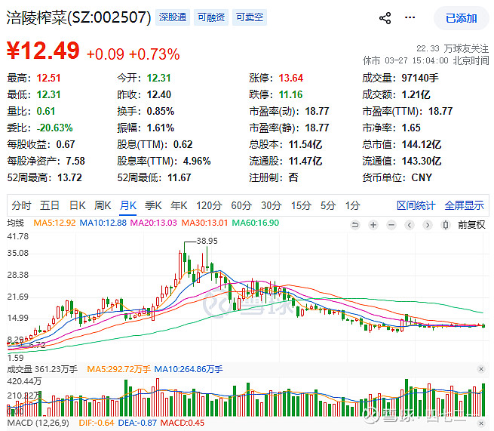Zoom out chart with minus icon

tap(391, 225)
